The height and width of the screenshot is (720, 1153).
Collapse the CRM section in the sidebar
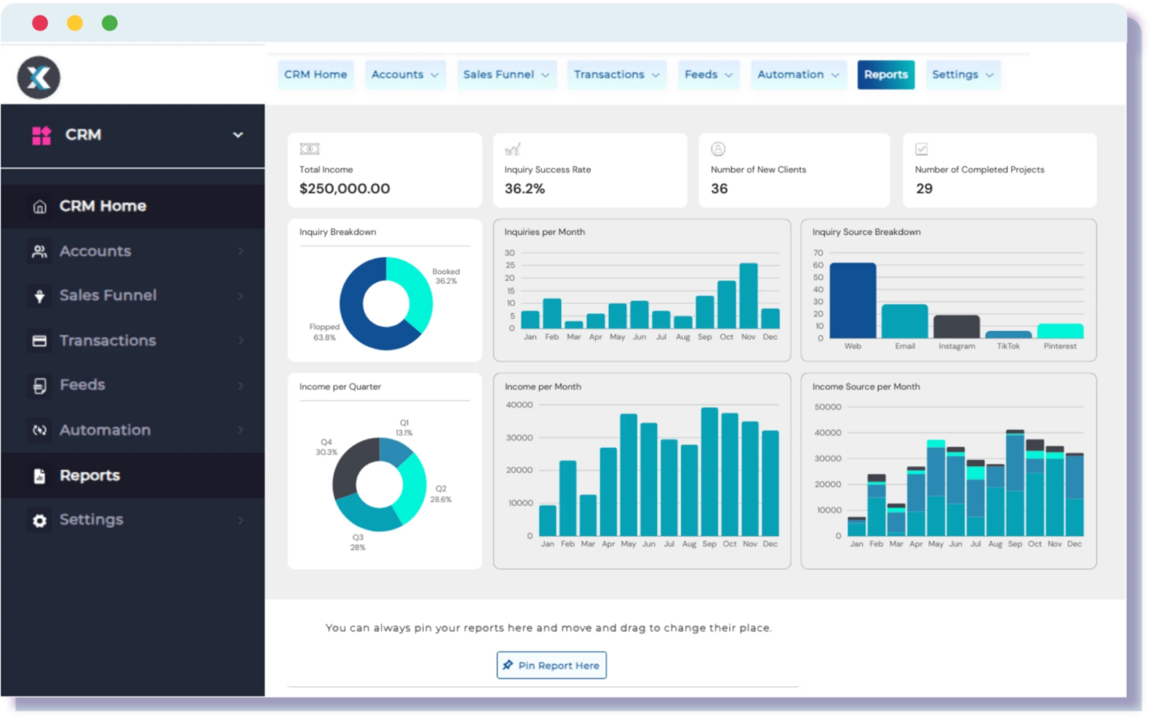(237, 135)
